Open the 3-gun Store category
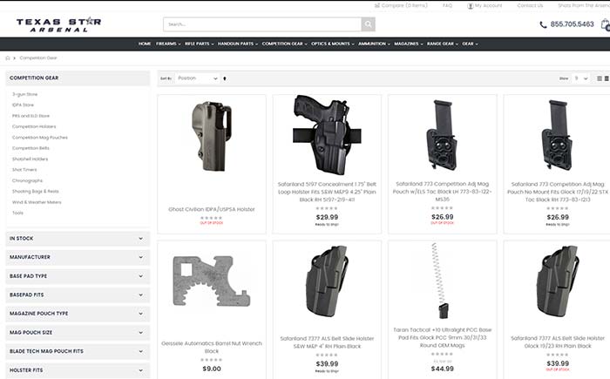610x379 pixels. tap(25, 95)
